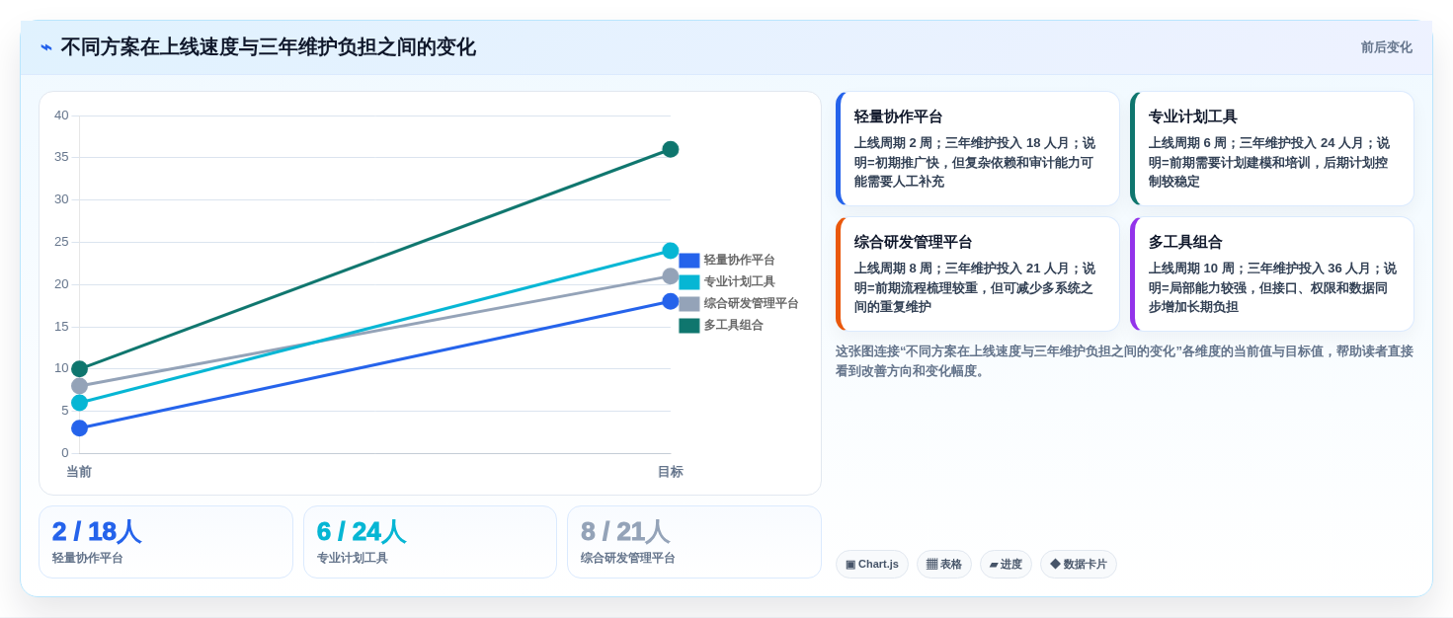Select the 轻量协作平台 description card
The width and height of the screenshot is (1453, 618).
click(x=978, y=149)
